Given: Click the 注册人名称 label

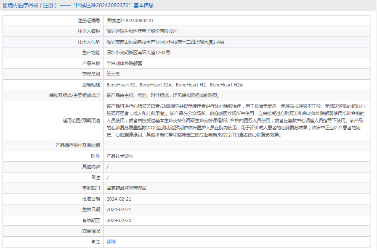Looking at the screenshot, I should click(x=89, y=31).
